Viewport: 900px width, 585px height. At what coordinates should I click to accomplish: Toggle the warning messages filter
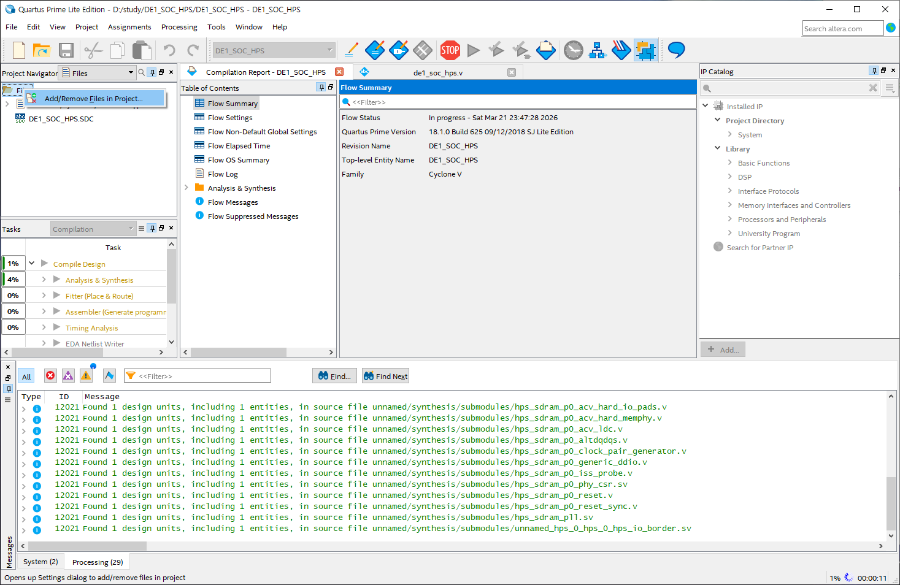tap(86, 376)
